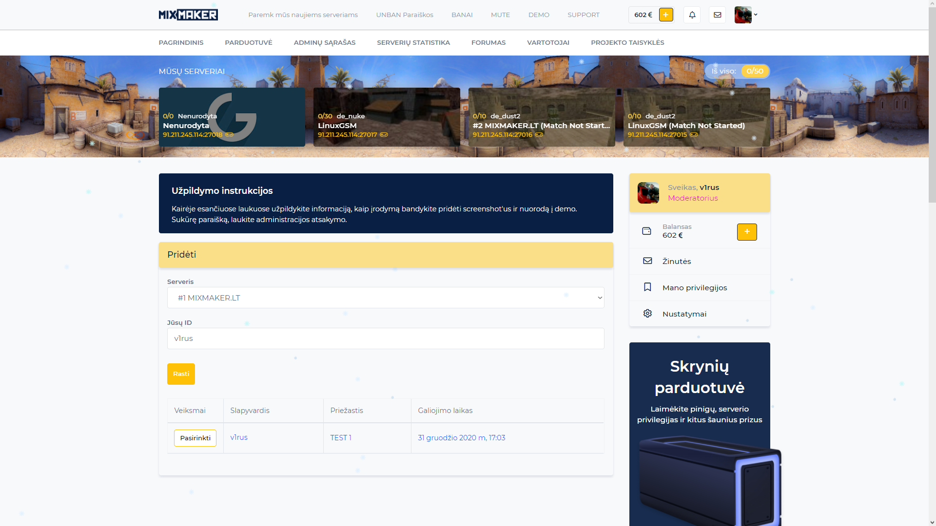The width and height of the screenshot is (936, 526).
Task: Click the 31 gruodžio 2020 m, 17:03 date
Action: click(462, 437)
